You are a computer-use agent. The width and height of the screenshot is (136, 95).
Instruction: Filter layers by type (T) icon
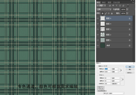(116, 6)
